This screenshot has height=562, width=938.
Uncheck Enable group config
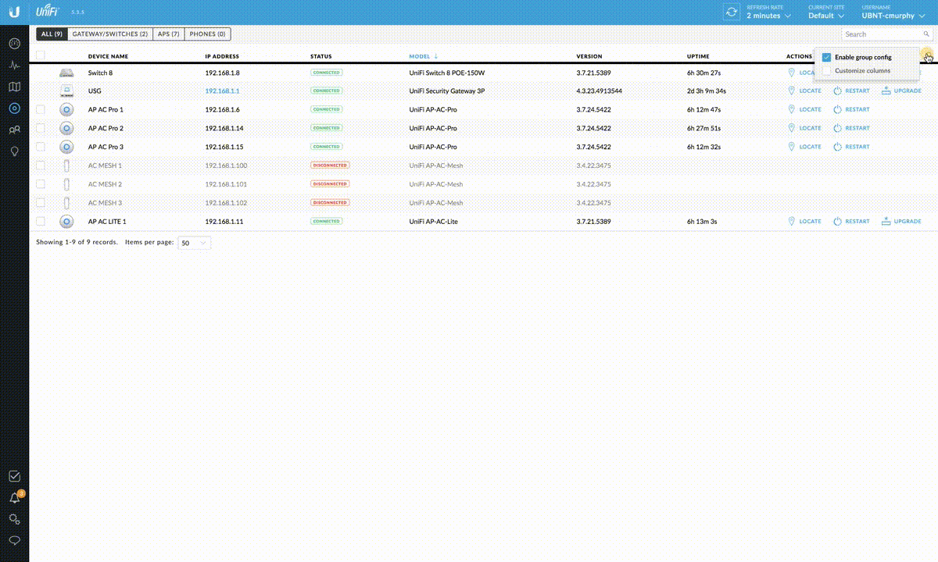[826, 57]
